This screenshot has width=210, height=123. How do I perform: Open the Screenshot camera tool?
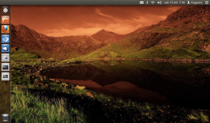click(x=5, y=57)
